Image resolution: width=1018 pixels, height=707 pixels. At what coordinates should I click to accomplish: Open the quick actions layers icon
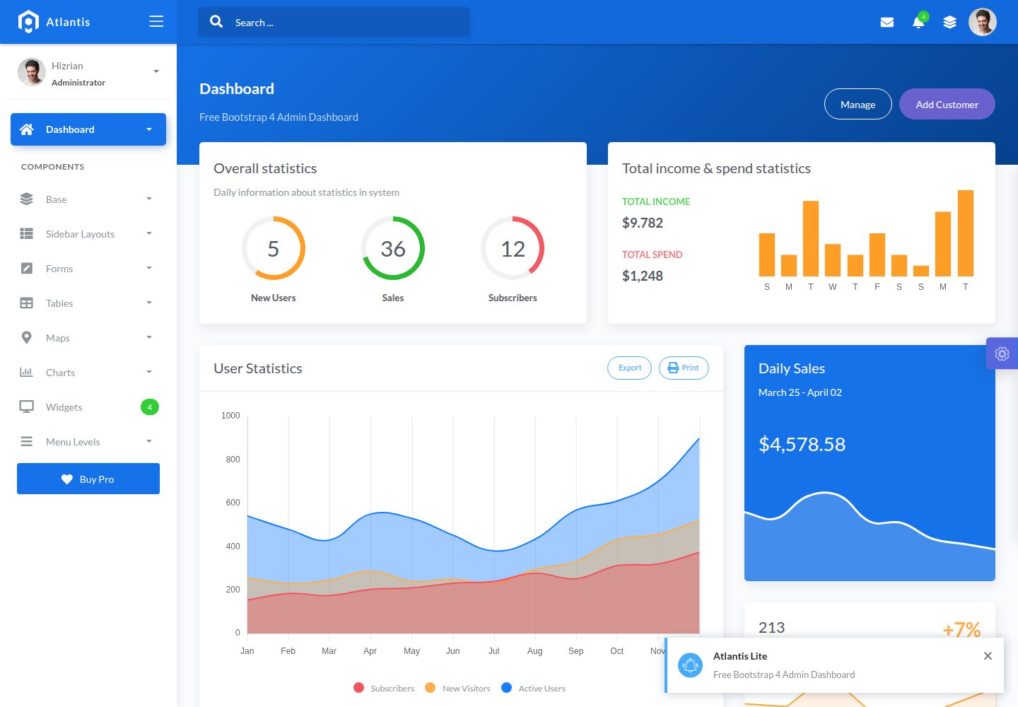(950, 23)
